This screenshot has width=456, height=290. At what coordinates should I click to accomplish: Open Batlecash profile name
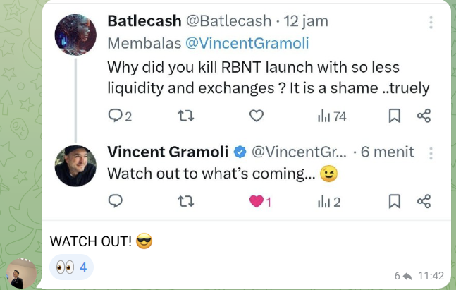point(144,21)
